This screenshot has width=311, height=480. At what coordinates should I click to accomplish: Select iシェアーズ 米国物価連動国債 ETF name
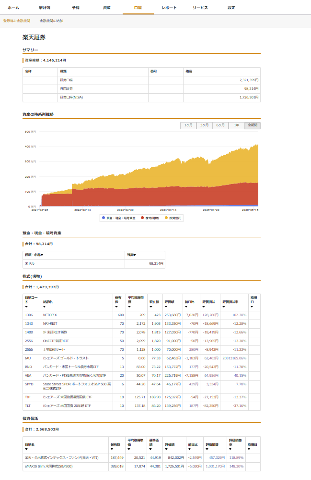(x=68, y=397)
